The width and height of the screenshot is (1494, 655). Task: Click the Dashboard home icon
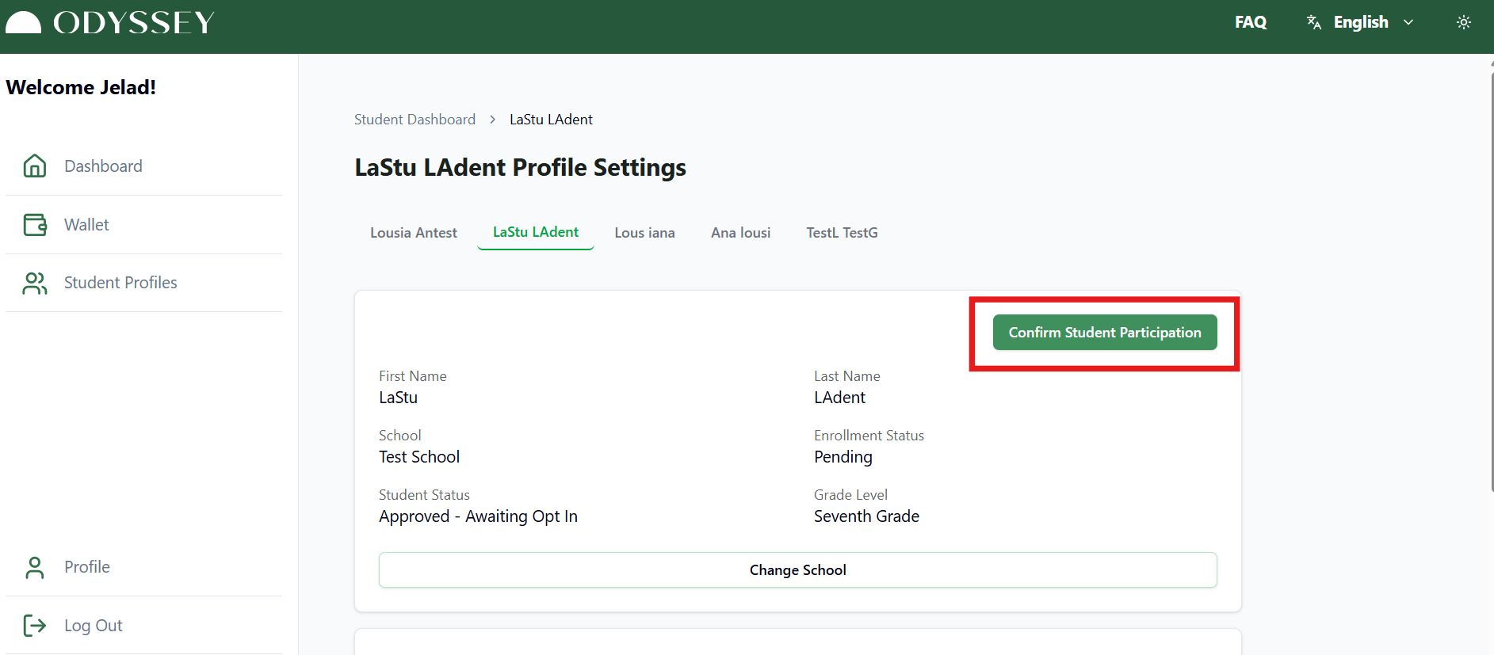click(x=35, y=166)
